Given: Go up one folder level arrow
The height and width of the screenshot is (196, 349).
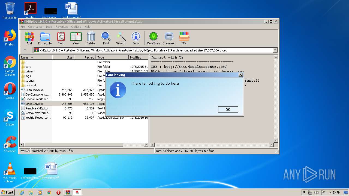Looking at the screenshot, I should click(x=25, y=50).
